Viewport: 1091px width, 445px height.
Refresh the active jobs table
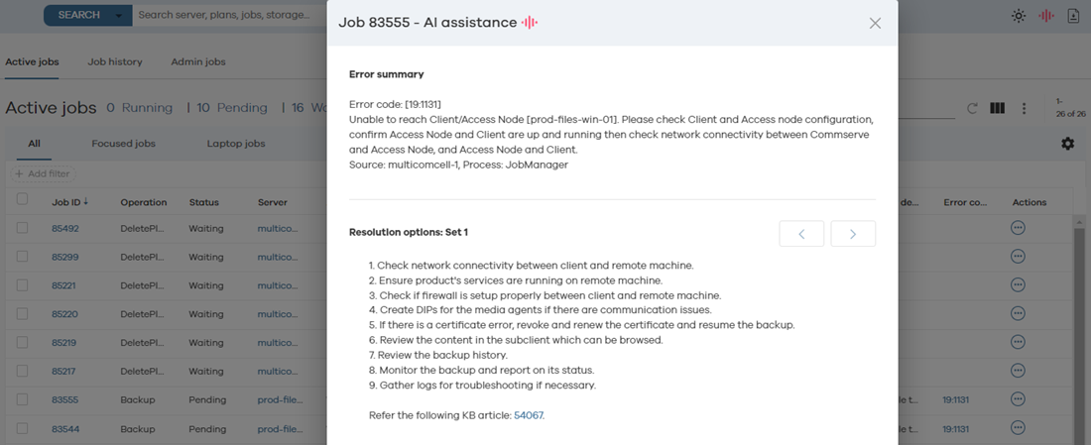[x=972, y=108]
